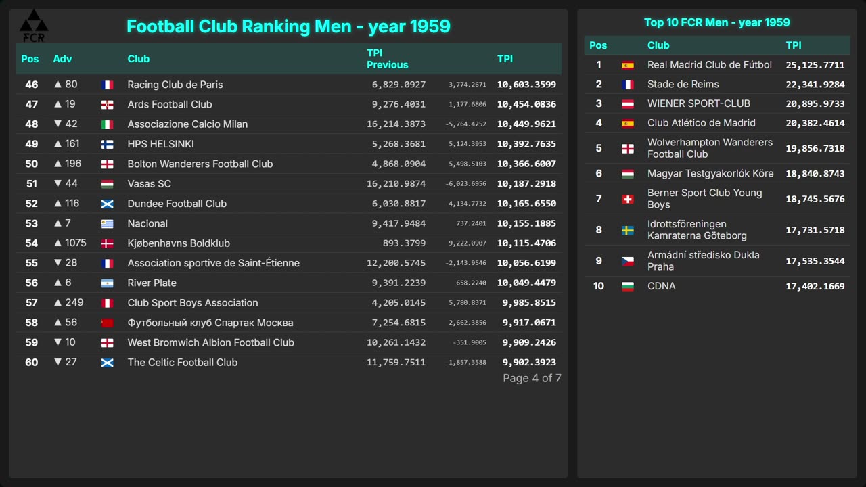Click TPI value 22,341.9284
This screenshot has width=866, height=487.
tap(815, 85)
